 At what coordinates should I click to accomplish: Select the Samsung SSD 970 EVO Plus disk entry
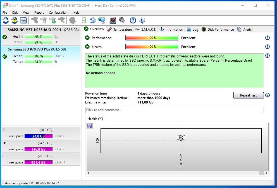pyautogui.click(x=41, y=56)
